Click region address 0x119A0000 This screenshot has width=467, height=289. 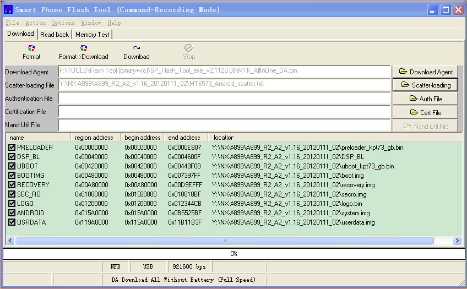pos(91,222)
